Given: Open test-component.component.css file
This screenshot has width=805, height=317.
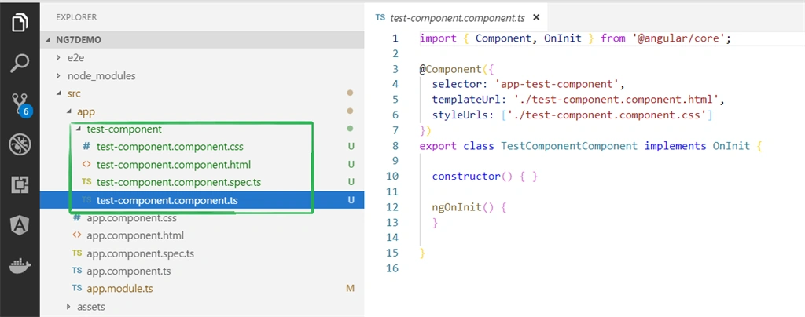Looking at the screenshot, I should coord(170,147).
